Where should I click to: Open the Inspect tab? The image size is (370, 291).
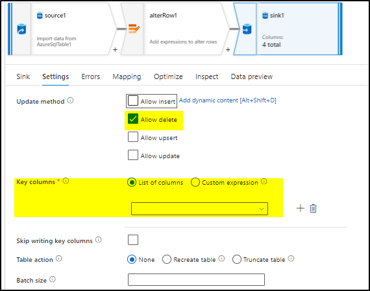point(206,76)
